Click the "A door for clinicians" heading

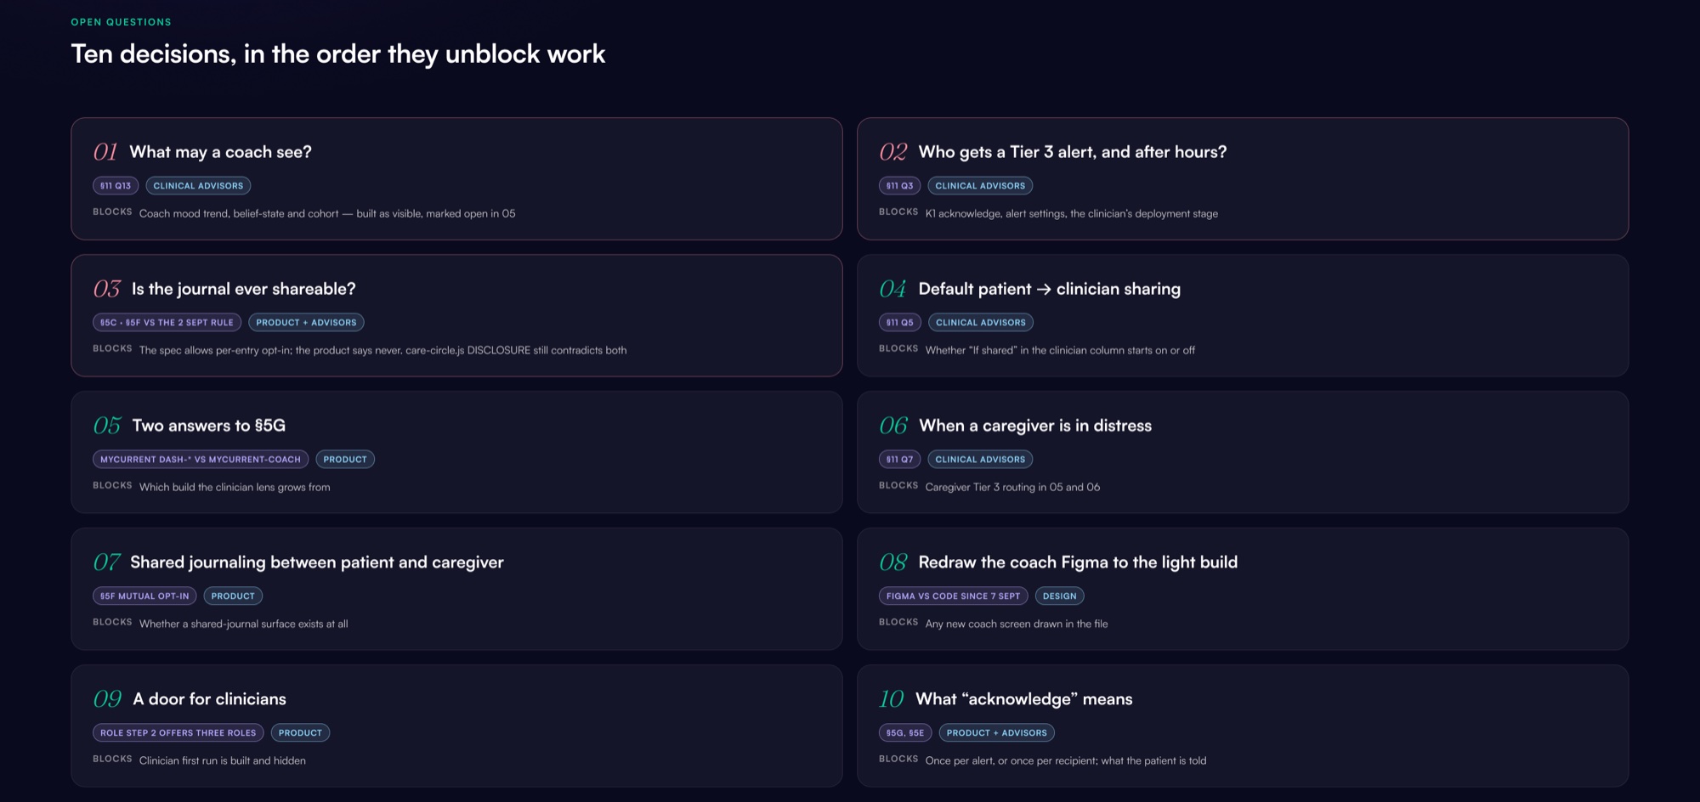point(209,699)
